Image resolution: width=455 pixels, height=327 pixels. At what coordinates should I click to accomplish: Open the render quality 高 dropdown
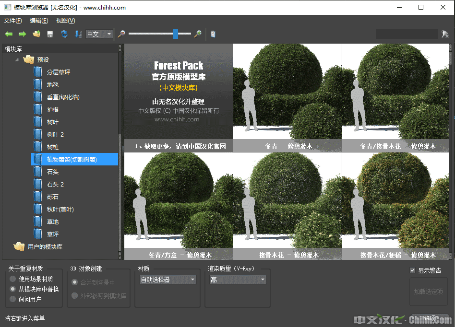coord(237,280)
